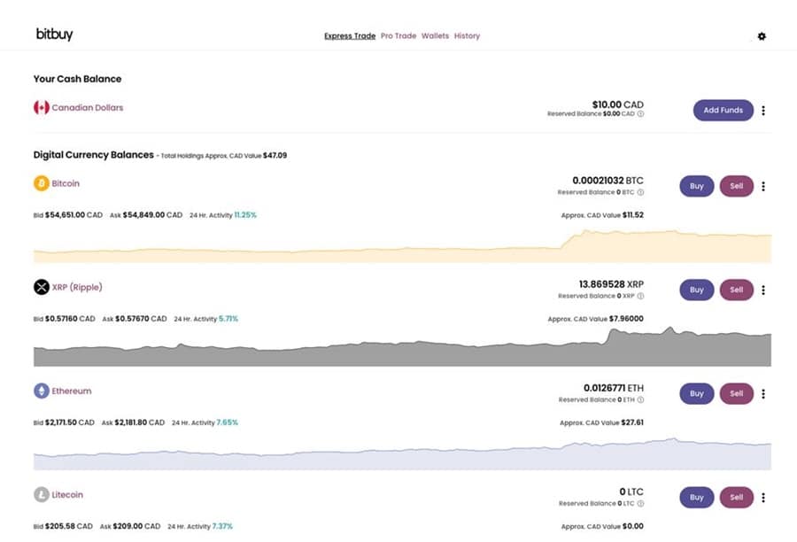Click the Ethereum coin icon
This screenshot has width=797, height=542.
coord(41,391)
